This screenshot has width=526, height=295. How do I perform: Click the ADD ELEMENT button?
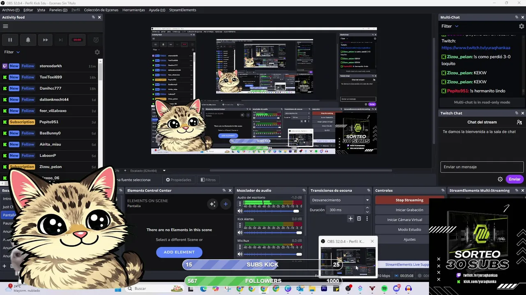point(179,252)
